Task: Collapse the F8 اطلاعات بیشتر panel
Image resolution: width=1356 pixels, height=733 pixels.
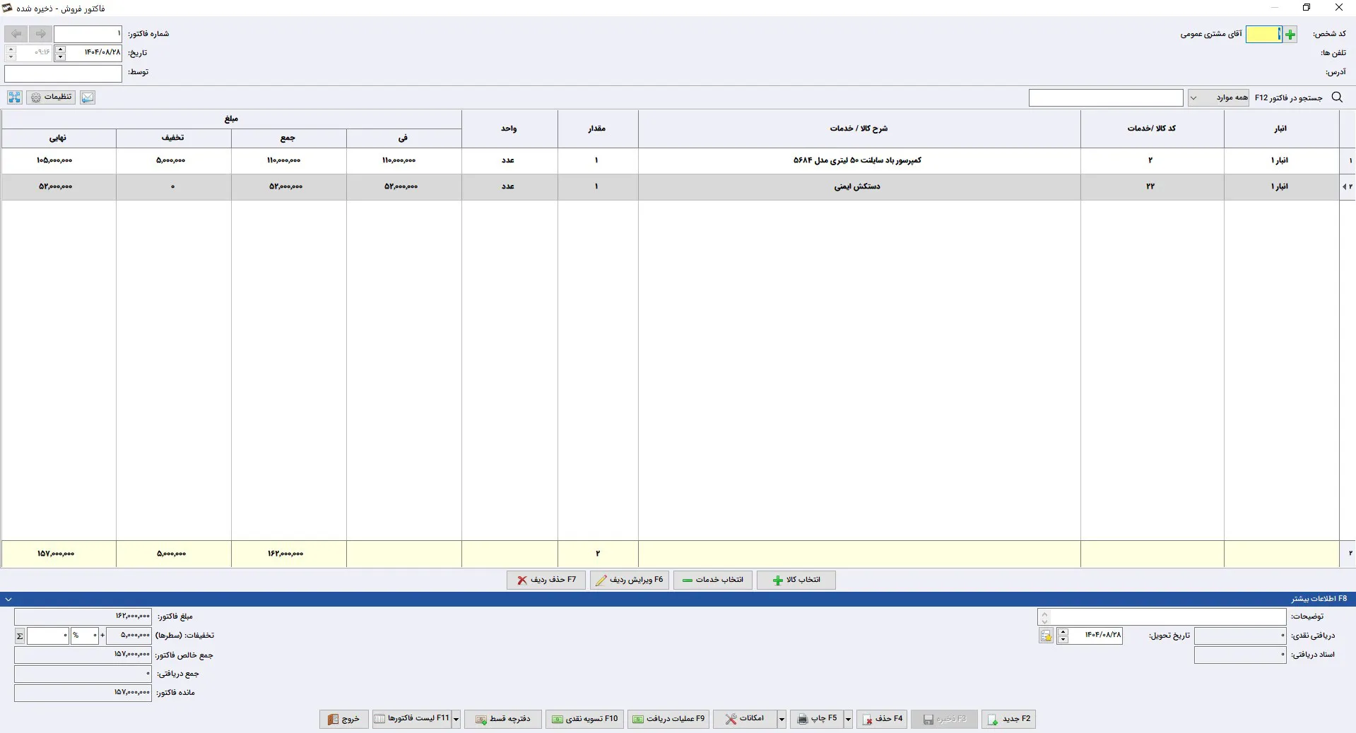Action: 8,599
